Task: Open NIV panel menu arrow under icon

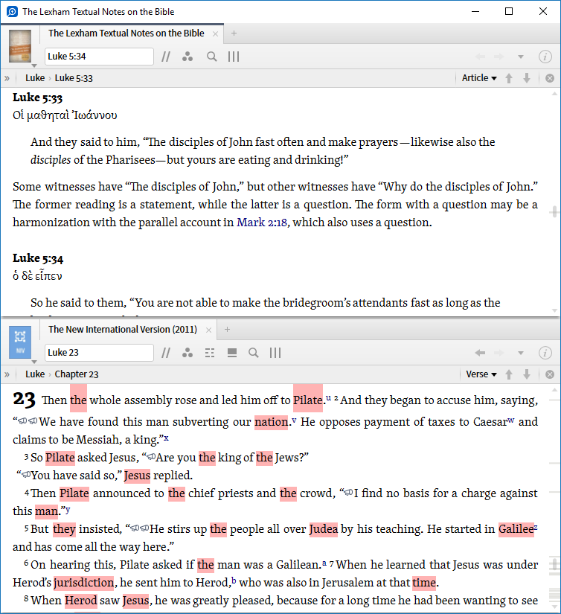Action: [34, 362]
